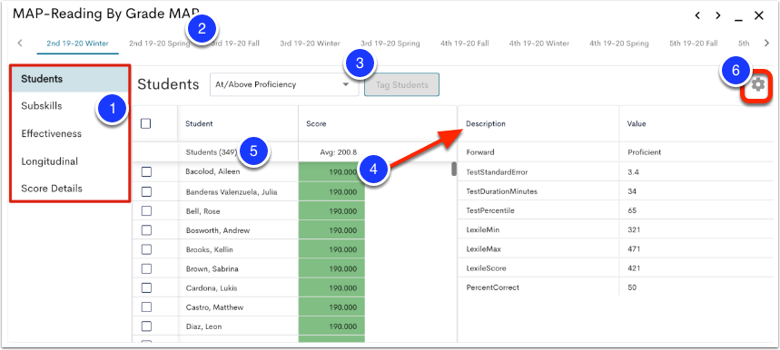Switch to the 3rd 19-20 Spring tab
The height and width of the screenshot is (350, 780).
(x=390, y=44)
